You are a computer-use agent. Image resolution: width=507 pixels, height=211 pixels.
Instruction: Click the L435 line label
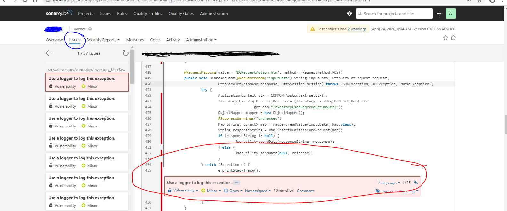(406, 183)
